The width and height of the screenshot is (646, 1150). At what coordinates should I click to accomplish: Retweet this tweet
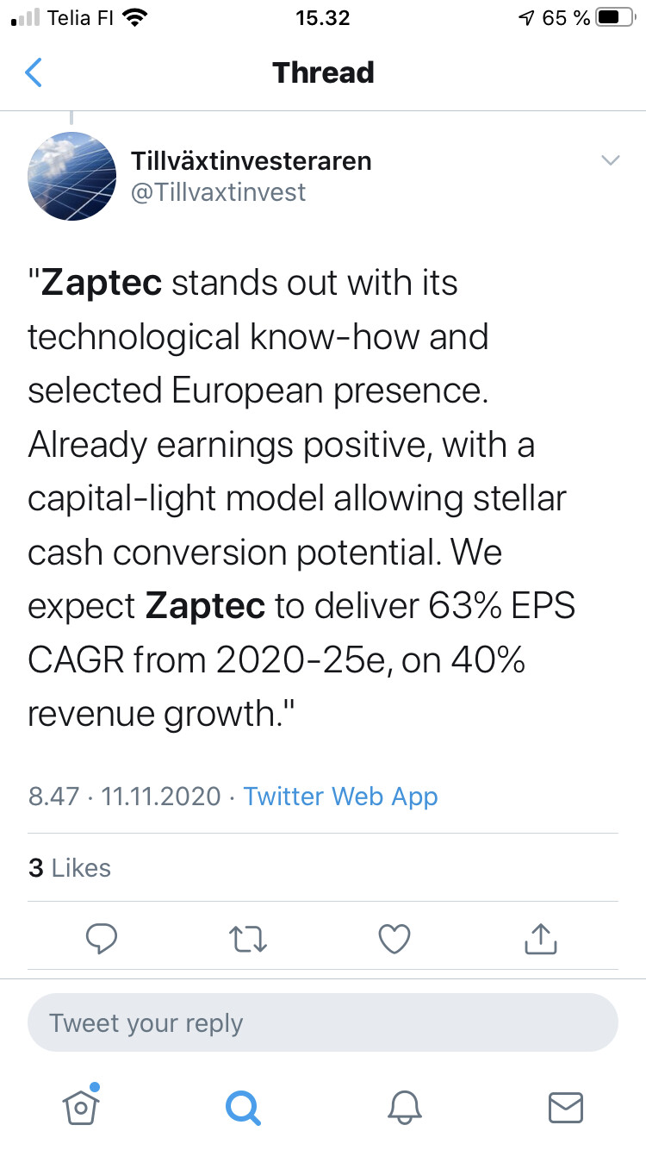click(249, 939)
